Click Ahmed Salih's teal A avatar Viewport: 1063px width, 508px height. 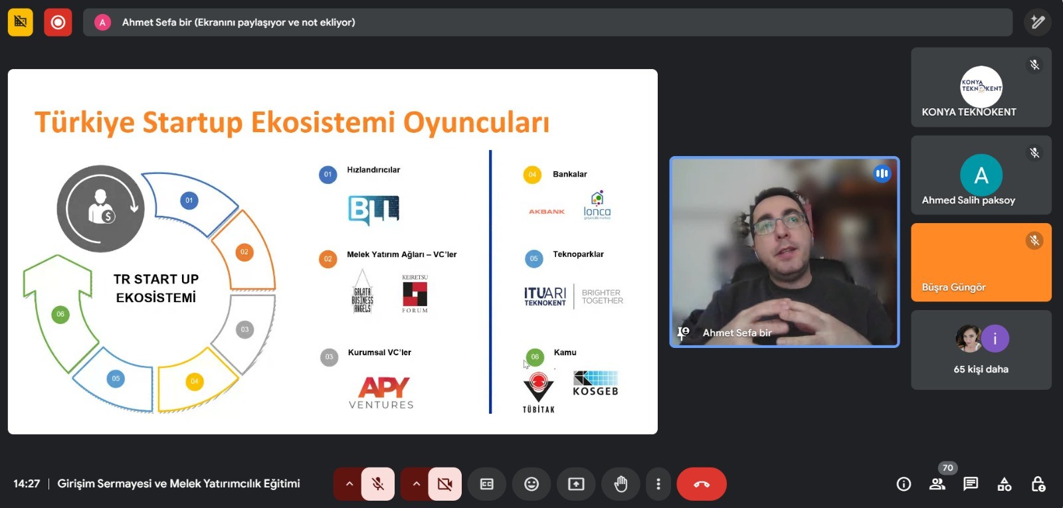click(981, 175)
